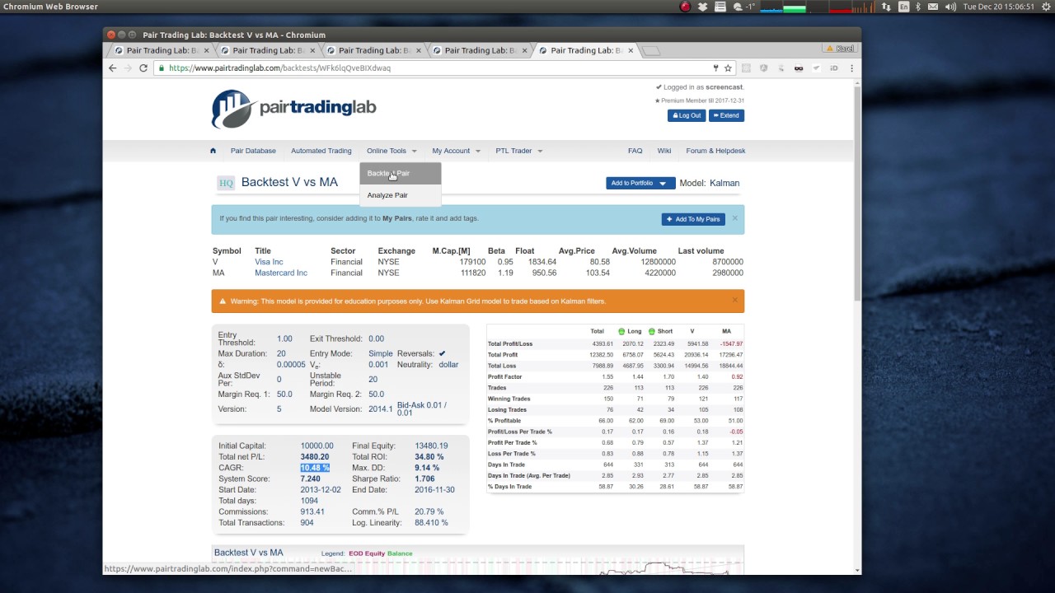
Task: Open the Dropbox tray indicator
Action: (703, 7)
